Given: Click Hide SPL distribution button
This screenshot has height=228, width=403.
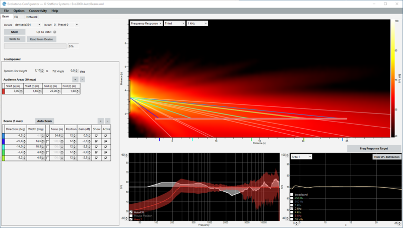Looking at the screenshot, I should 386,157.
